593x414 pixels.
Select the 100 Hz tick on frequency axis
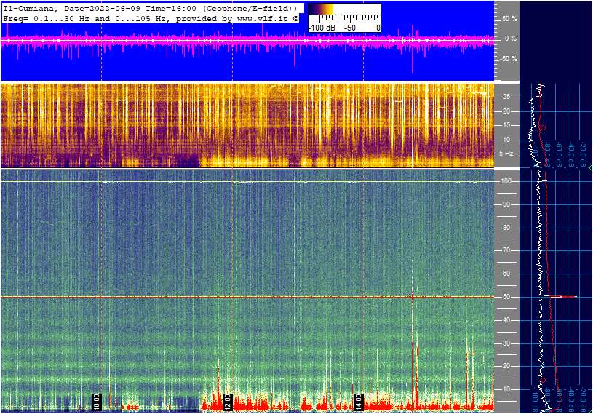pyautogui.click(x=506, y=181)
